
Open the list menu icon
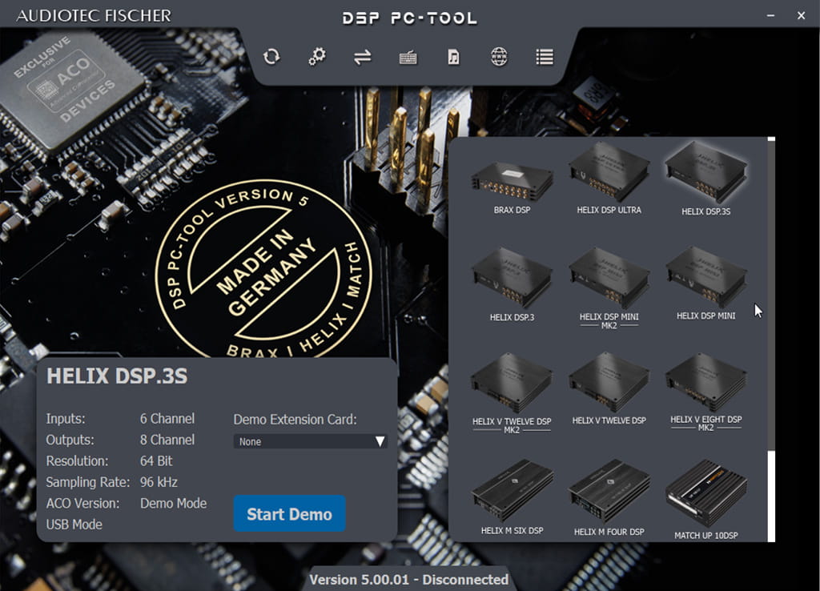click(545, 57)
